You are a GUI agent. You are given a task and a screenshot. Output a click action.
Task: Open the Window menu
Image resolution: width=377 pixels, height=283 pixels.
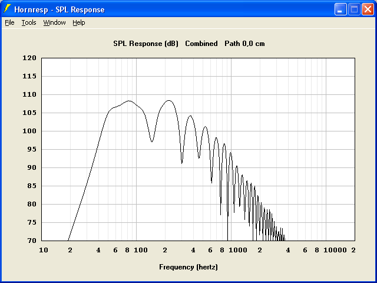tap(54, 22)
